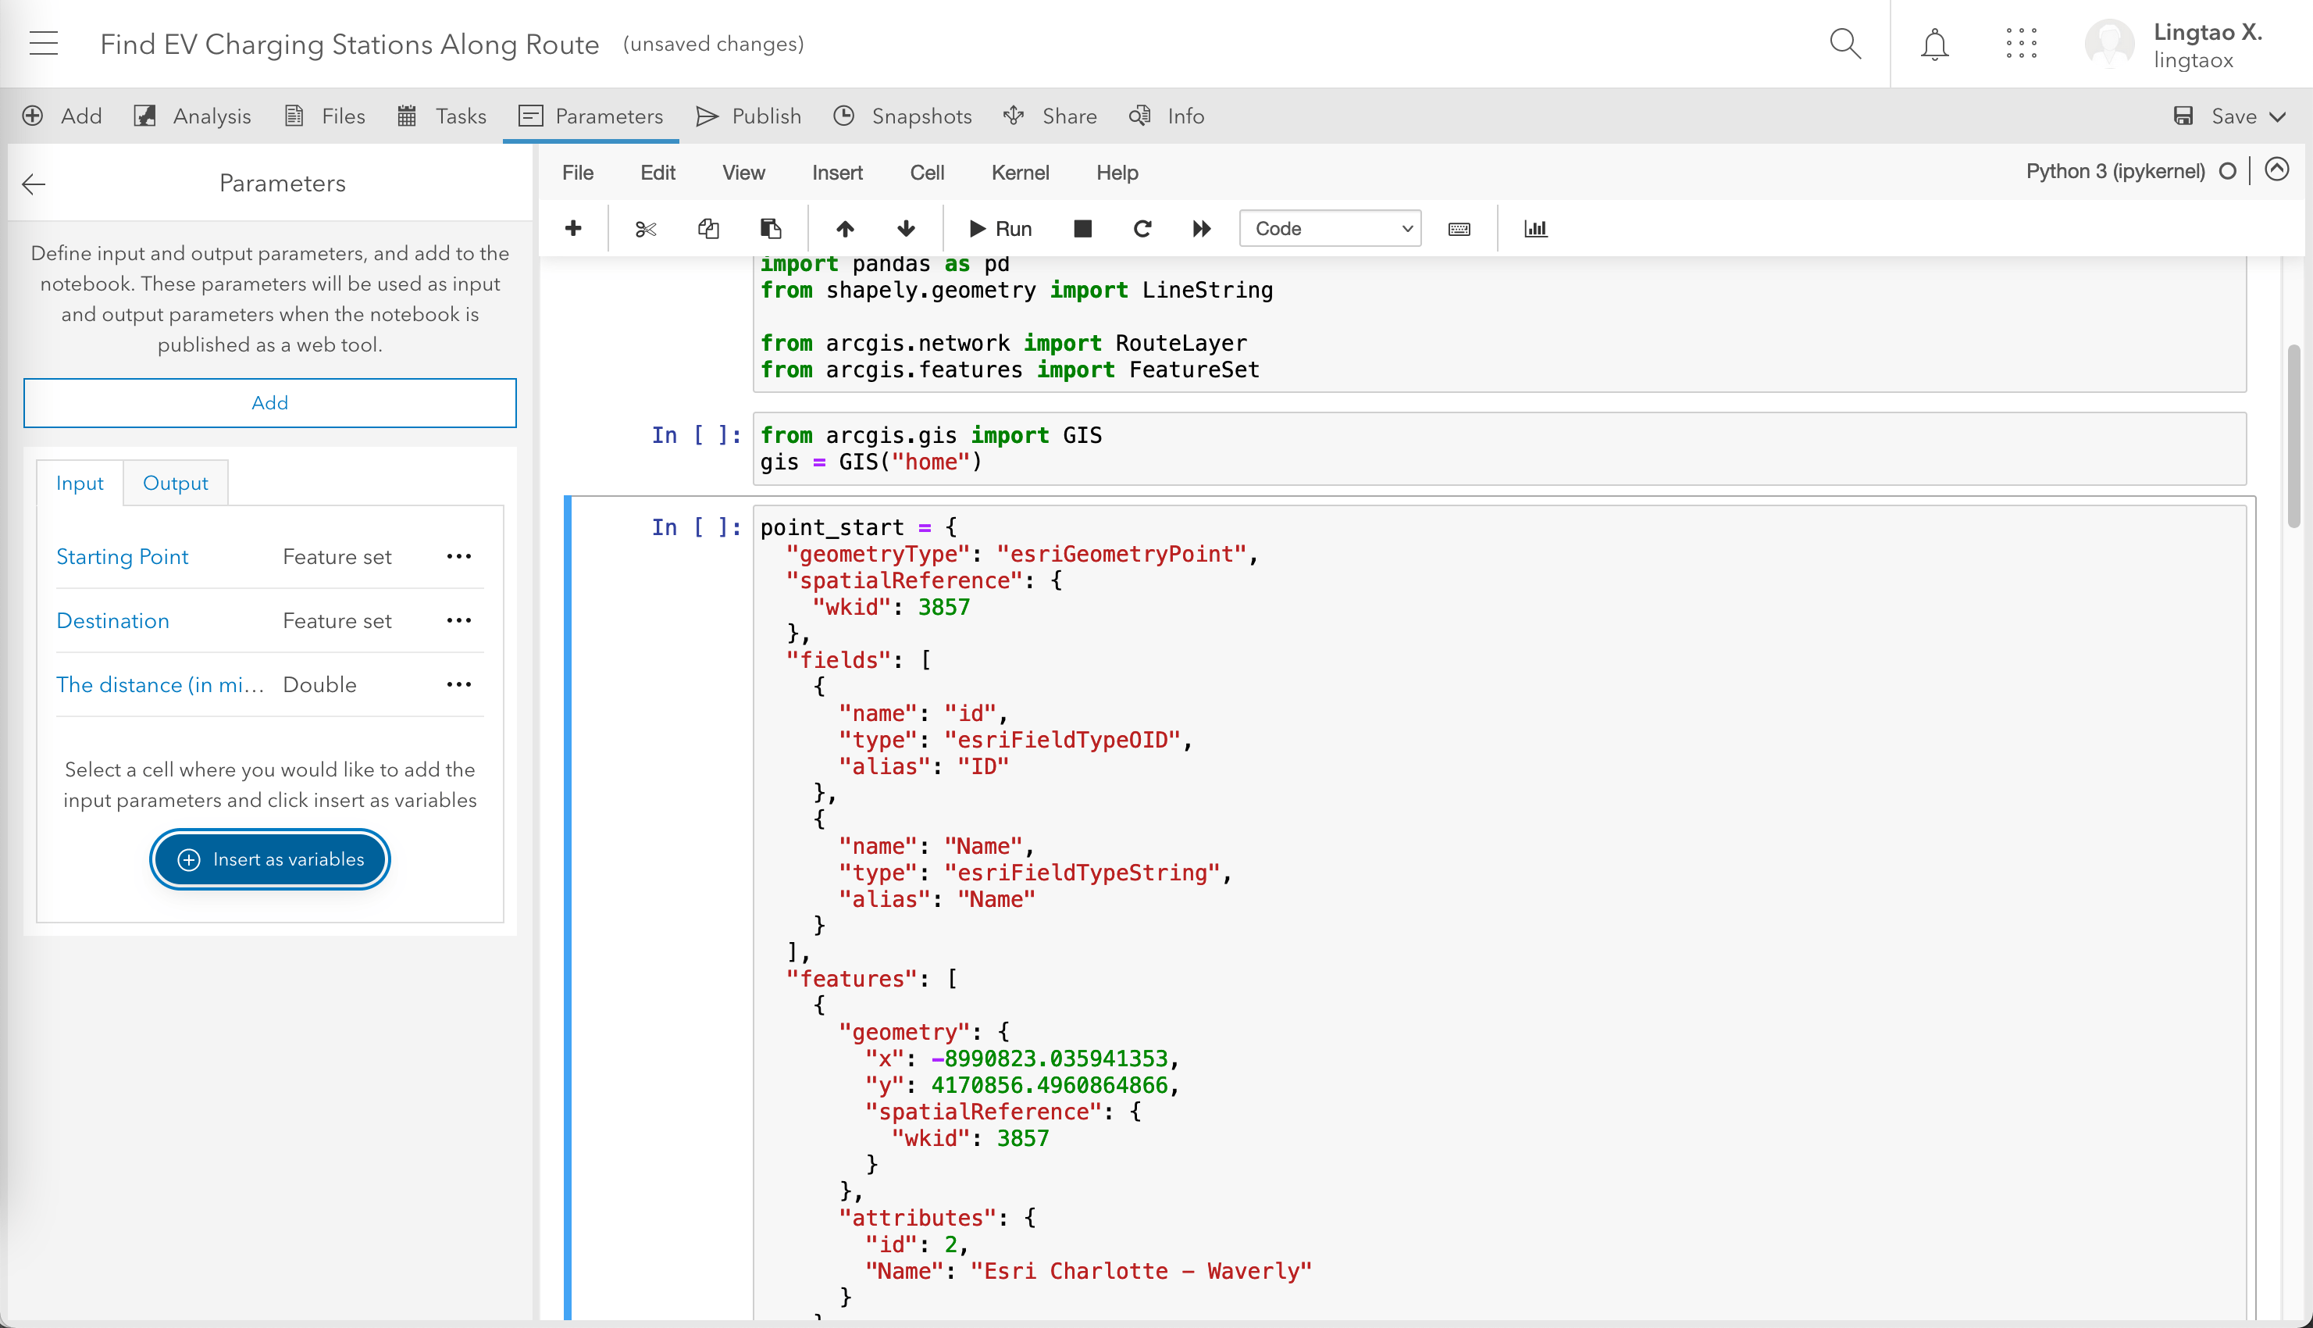Image resolution: width=2313 pixels, height=1328 pixels.
Task: Open the Kernel menu
Action: pyautogui.click(x=1018, y=172)
